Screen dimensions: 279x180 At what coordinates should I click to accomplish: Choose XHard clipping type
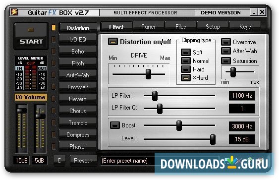pyautogui.click(x=185, y=78)
